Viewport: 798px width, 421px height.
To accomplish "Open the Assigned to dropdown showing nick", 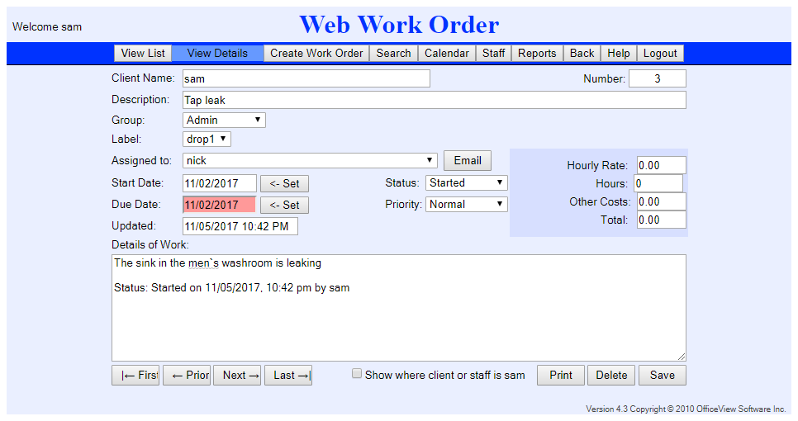I will [x=310, y=160].
